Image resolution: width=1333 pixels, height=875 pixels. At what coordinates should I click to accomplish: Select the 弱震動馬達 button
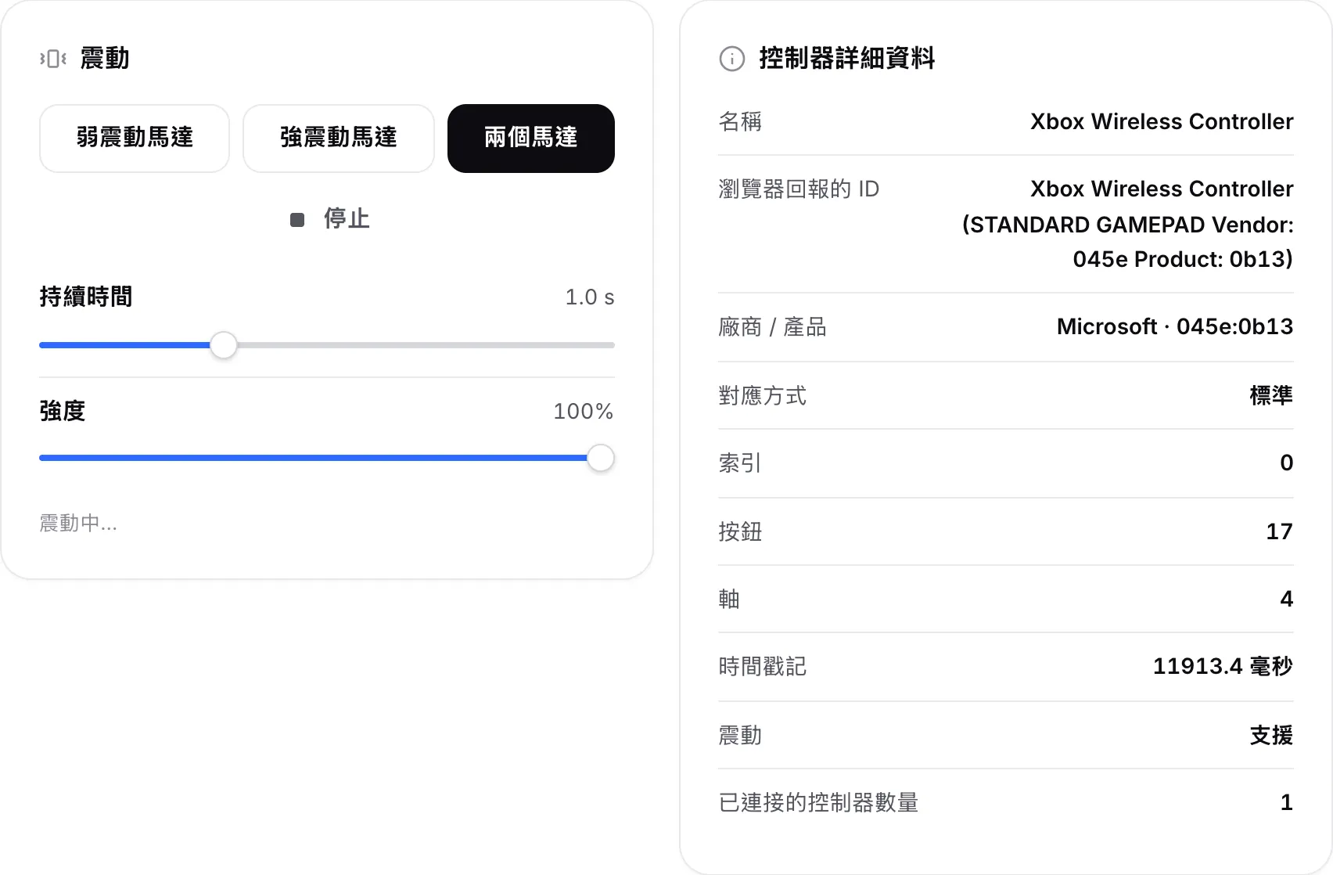135,138
